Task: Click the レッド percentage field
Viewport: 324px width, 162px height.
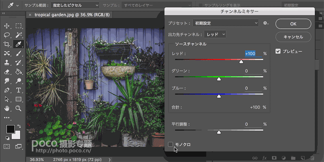Action: (x=253, y=54)
